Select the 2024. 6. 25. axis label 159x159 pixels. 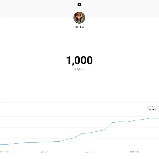[x=5, y=152]
